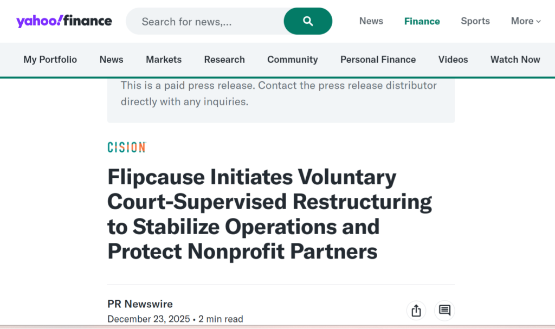Click the share icon near the byline
The width and height of the screenshot is (555, 329).
click(x=416, y=311)
